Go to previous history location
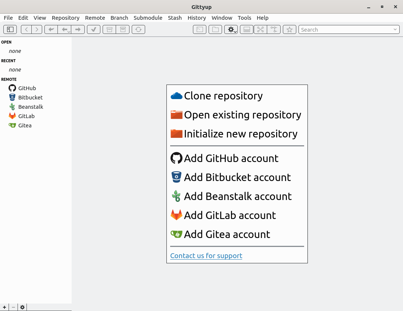 pos(26,29)
